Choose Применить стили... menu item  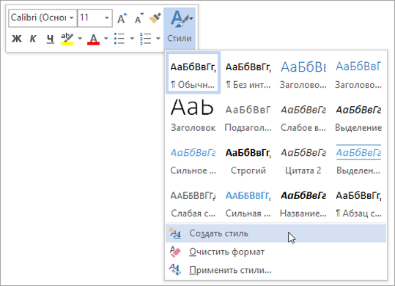[276, 270]
